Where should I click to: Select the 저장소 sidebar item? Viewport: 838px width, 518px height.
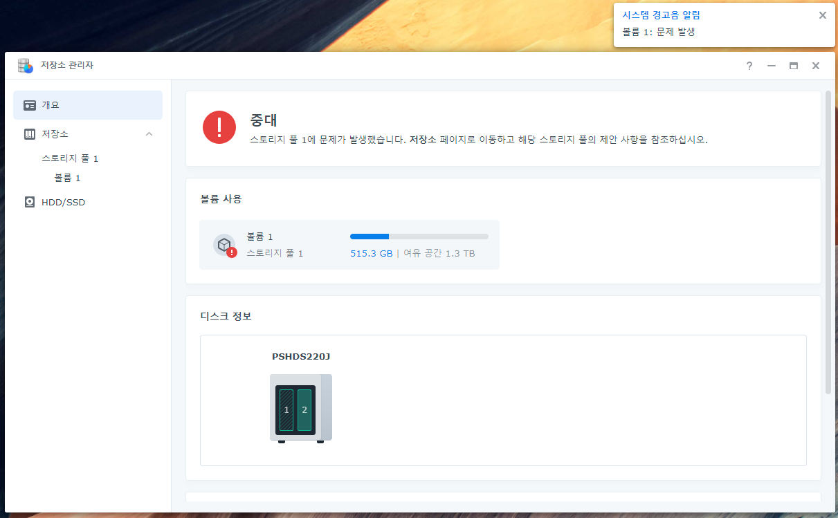(x=88, y=133)
